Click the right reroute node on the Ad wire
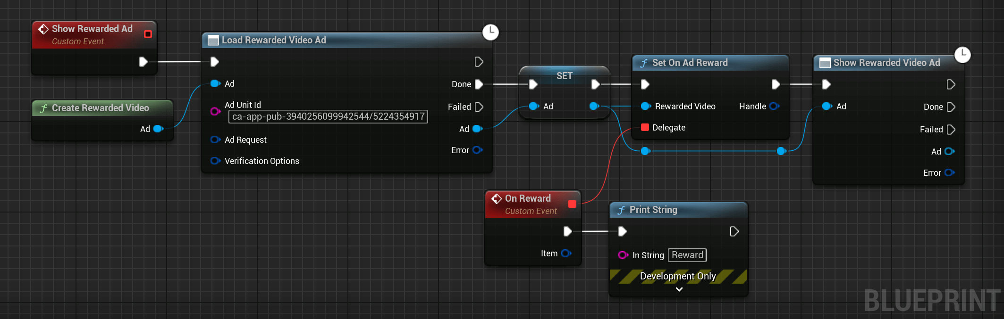The image size is (1004, 319). (x=781, y=151)
